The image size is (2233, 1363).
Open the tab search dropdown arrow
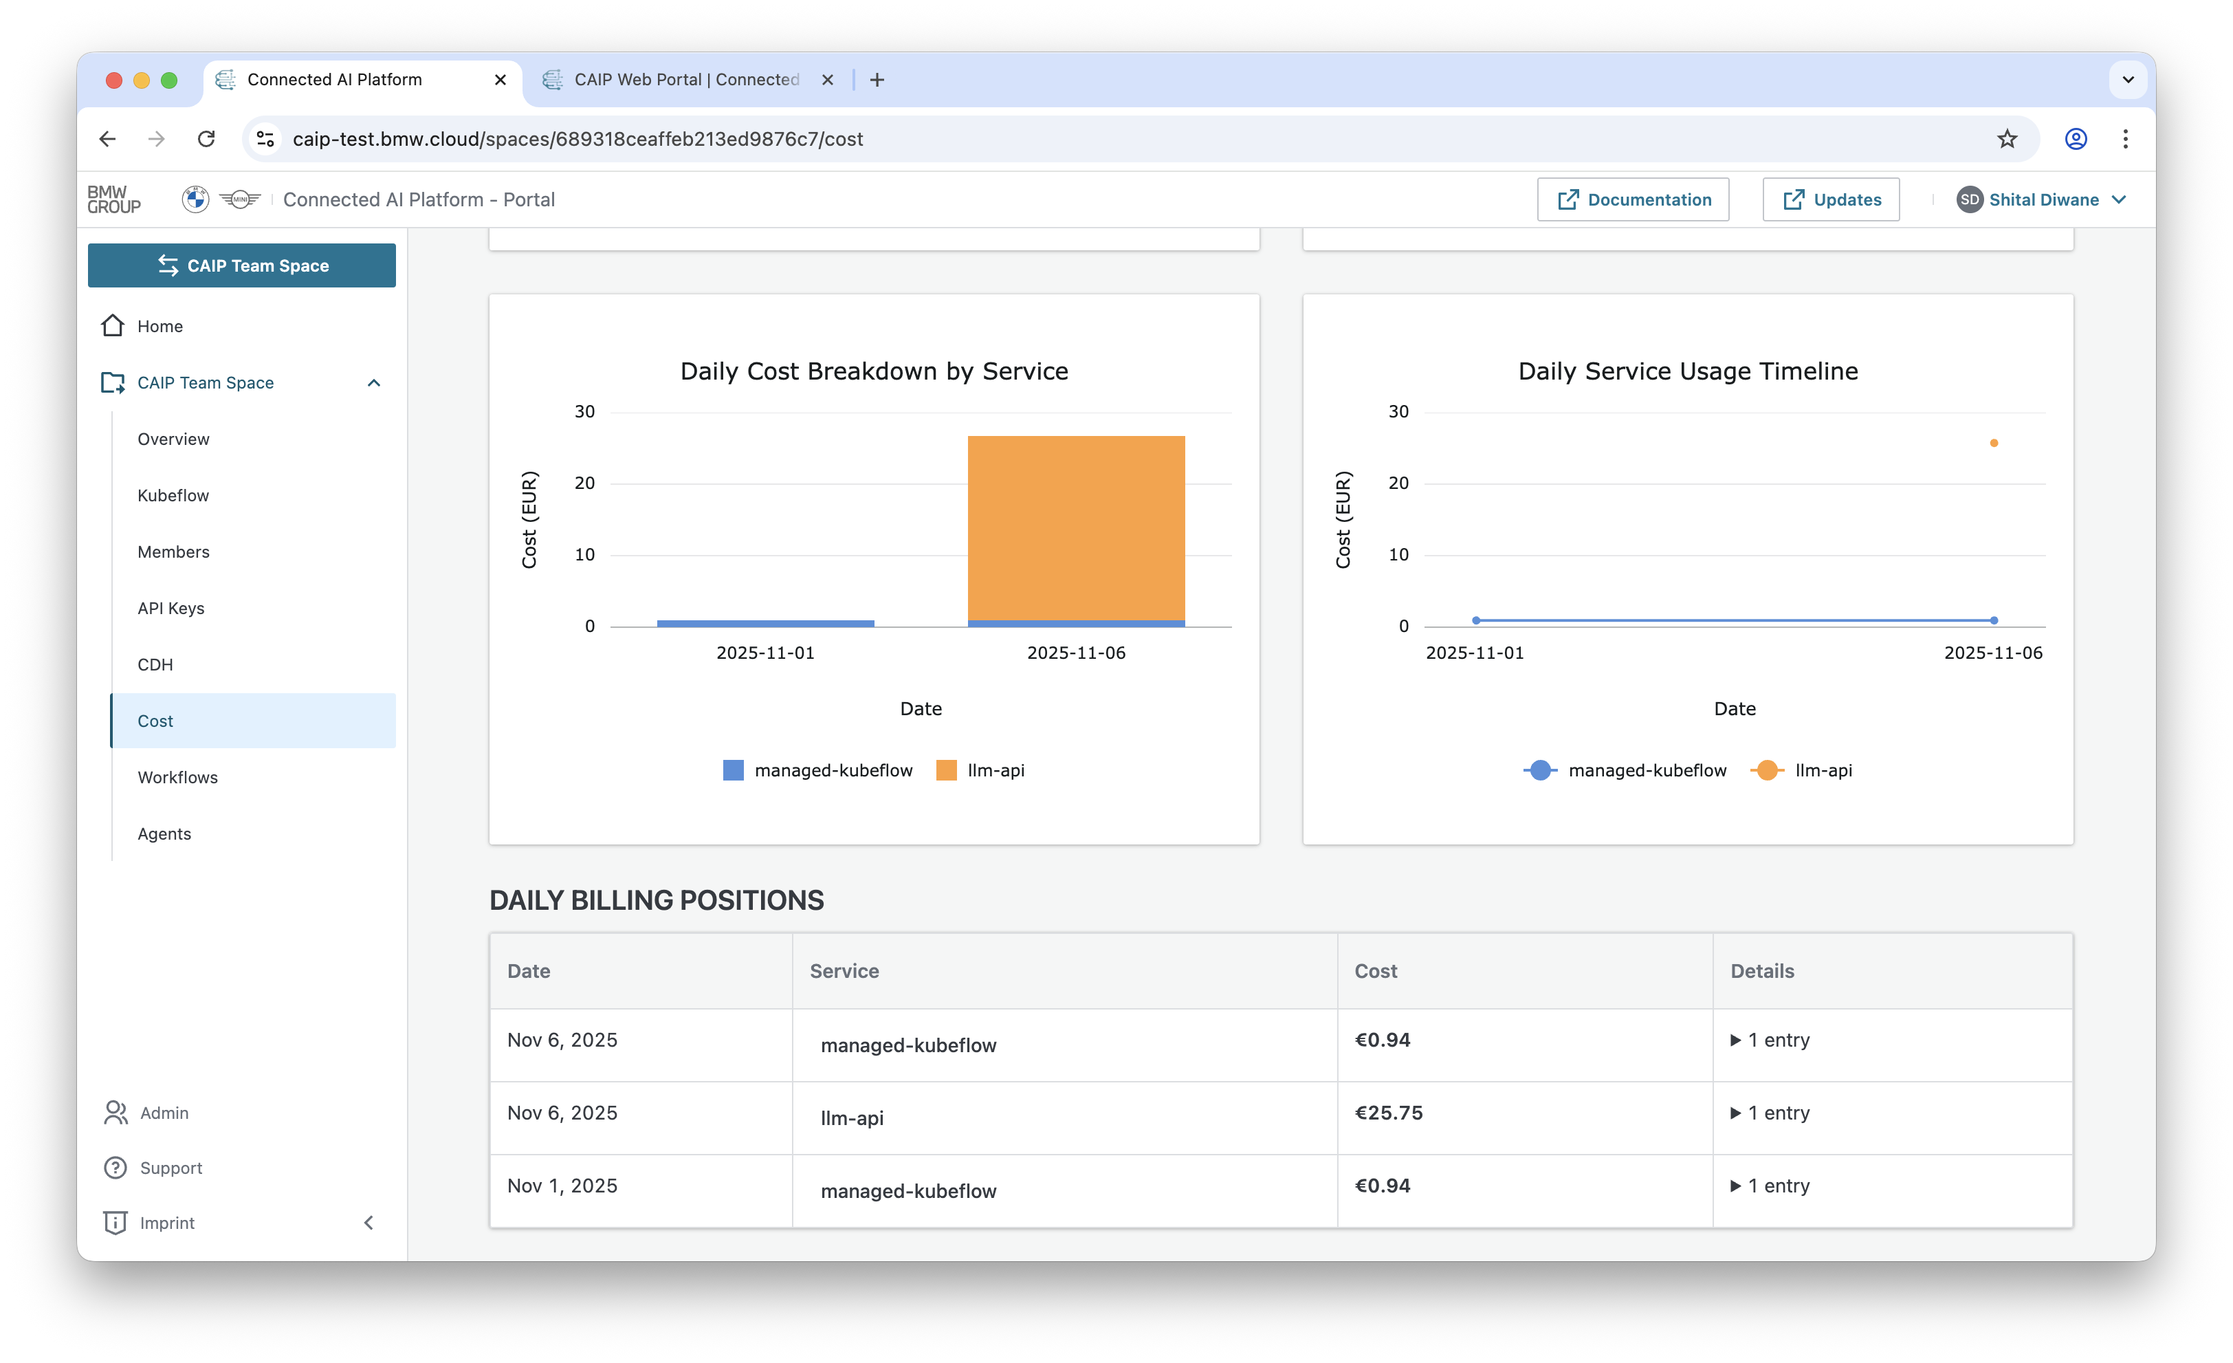click(x=2128, y=80)
